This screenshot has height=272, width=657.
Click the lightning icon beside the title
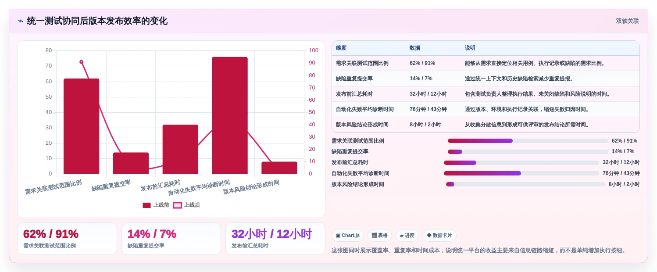21,21
